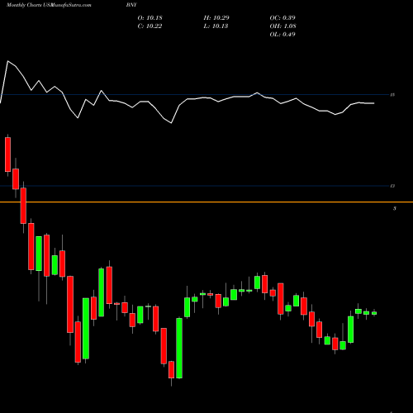The height and width of the screenshot is (413, 413).
Task: Click the 'OH: 1.08' value
Action: (283, 26)
